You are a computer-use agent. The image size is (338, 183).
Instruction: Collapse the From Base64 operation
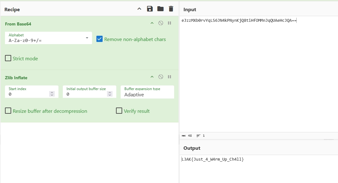coord(152,23)
